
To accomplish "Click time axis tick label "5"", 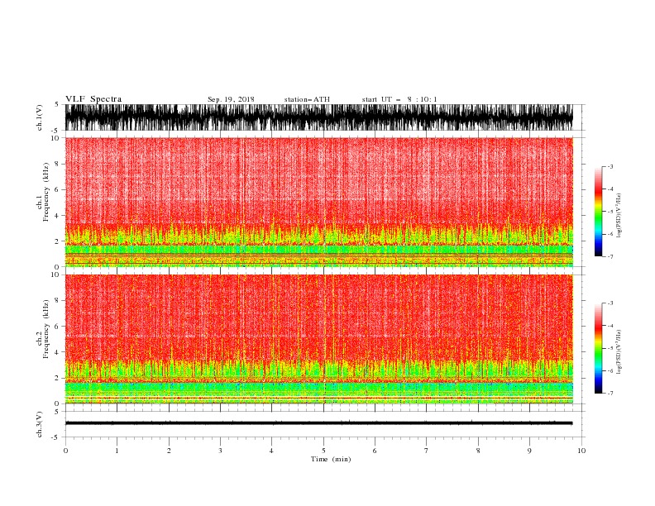I will [x=323, y=451].
